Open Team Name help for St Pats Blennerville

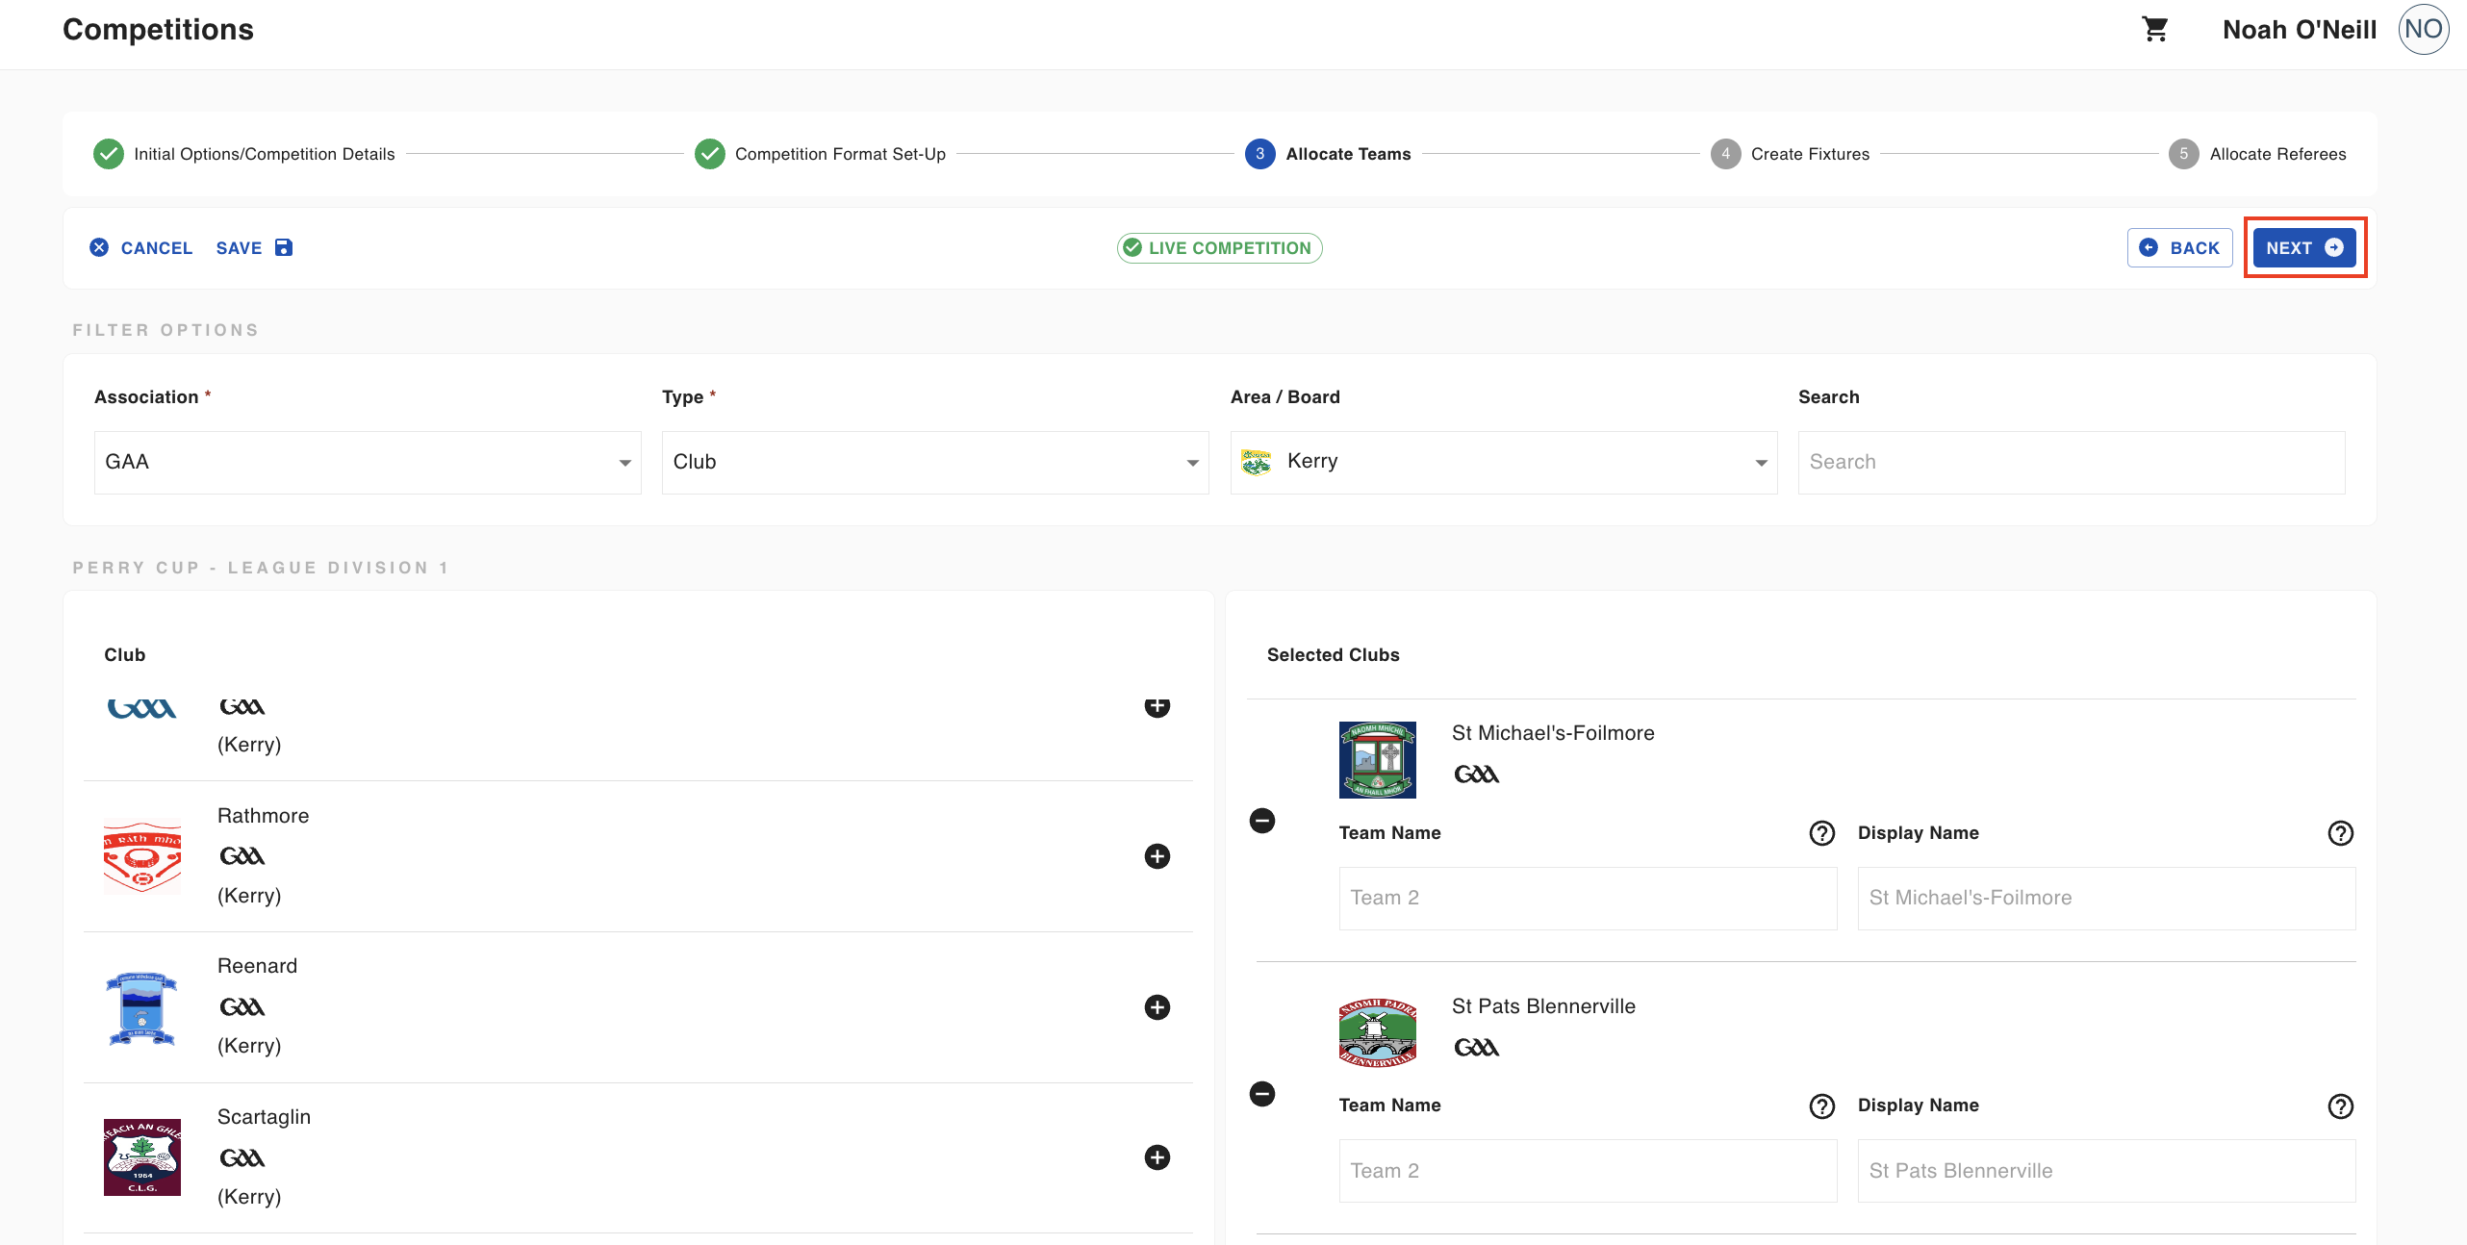pos(1822,1106)
